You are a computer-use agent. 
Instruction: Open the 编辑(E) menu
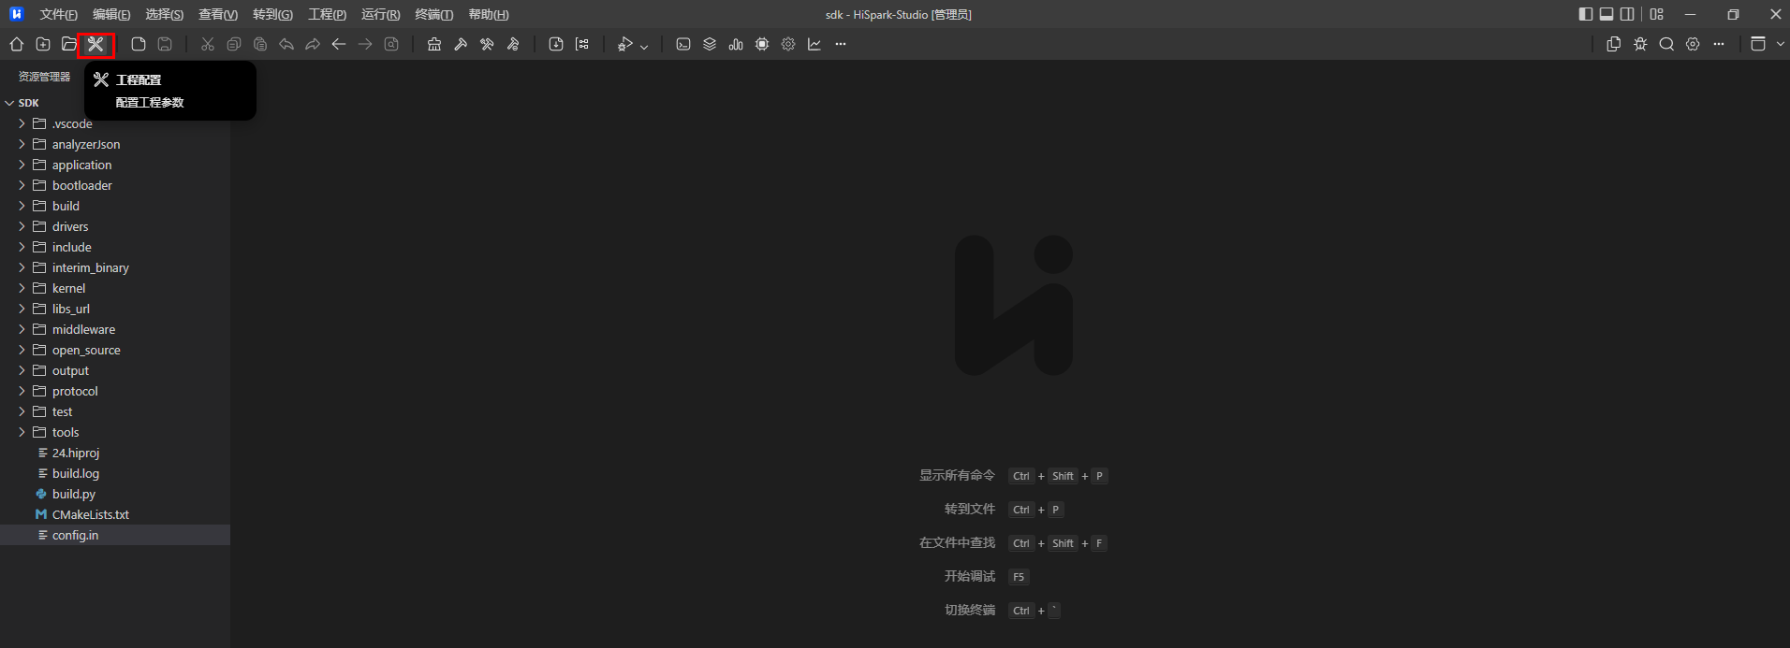[111, 14]
